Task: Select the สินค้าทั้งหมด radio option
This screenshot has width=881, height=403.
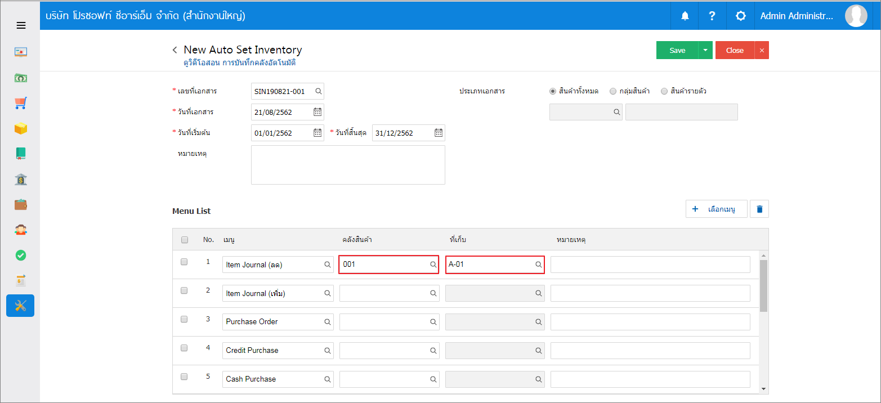Action: (553, 91)
